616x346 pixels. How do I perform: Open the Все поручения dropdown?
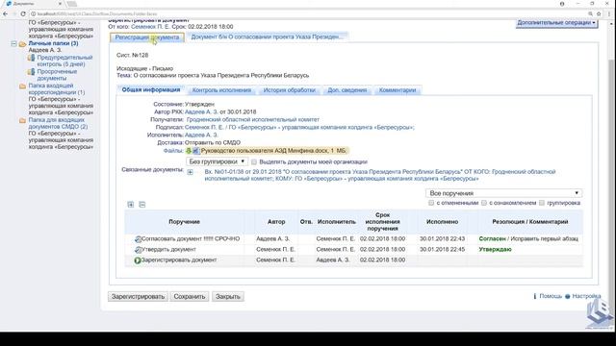tap(503, 193)
